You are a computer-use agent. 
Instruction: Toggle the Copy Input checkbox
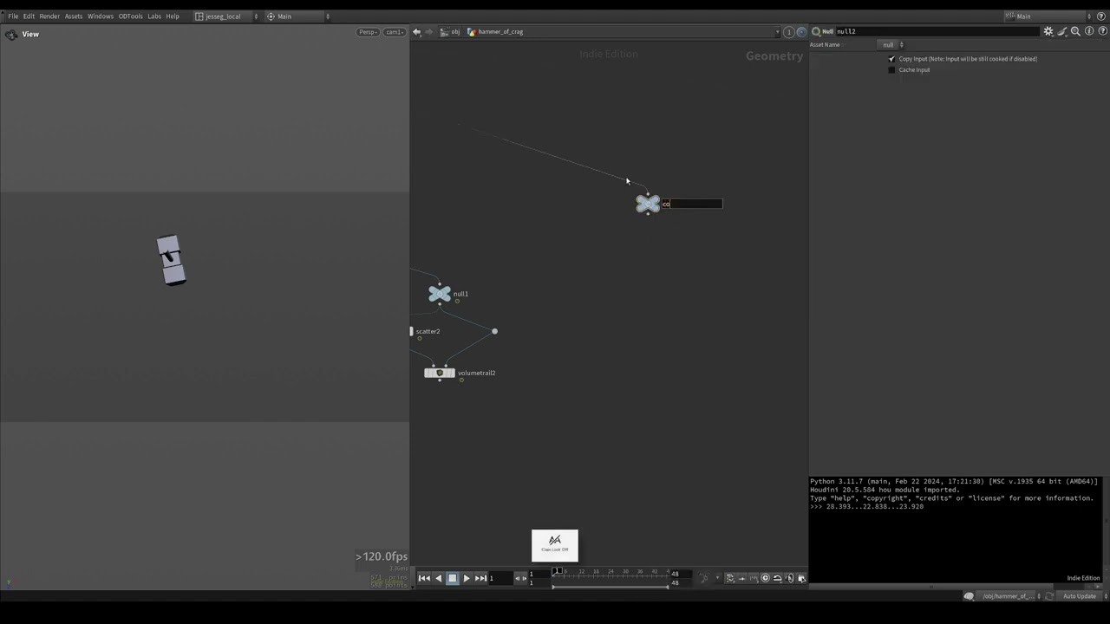[x=891, y=59]
